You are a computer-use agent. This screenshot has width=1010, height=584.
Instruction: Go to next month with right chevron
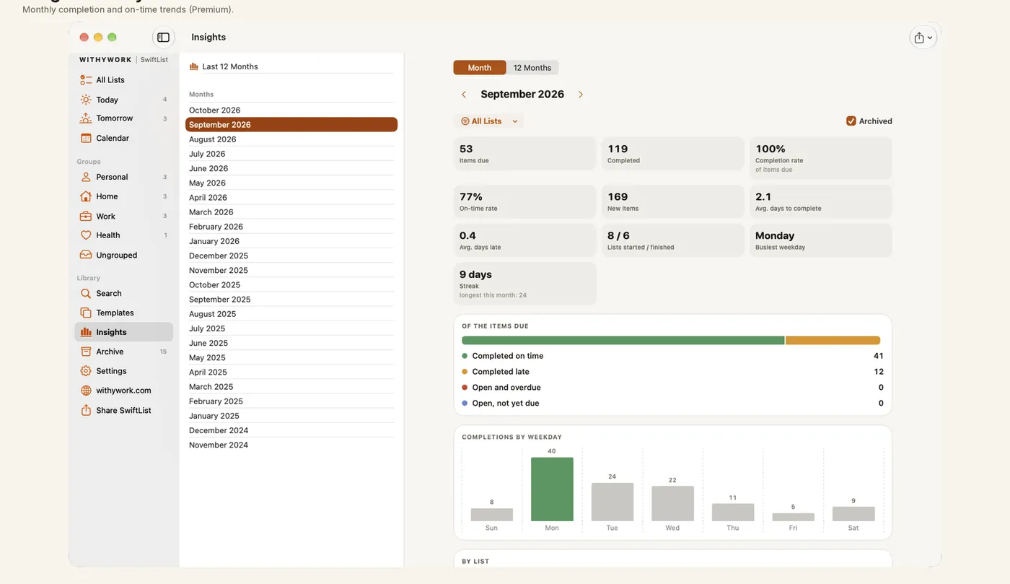tap(581, 95)
